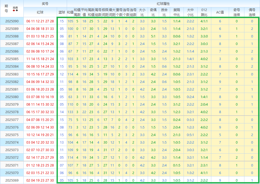260x184 pixels.
Task: Click 质合比 value 0:6 in row 2025084
Action: (x=164, y=66)
